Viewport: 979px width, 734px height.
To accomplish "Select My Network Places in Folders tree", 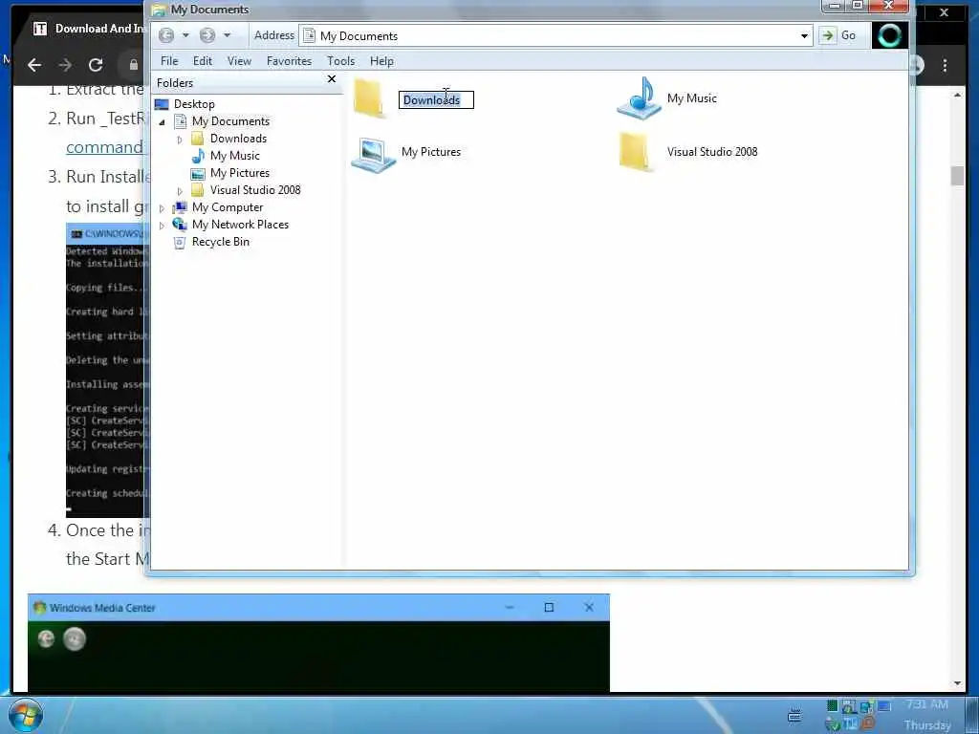I will [240, 224].
